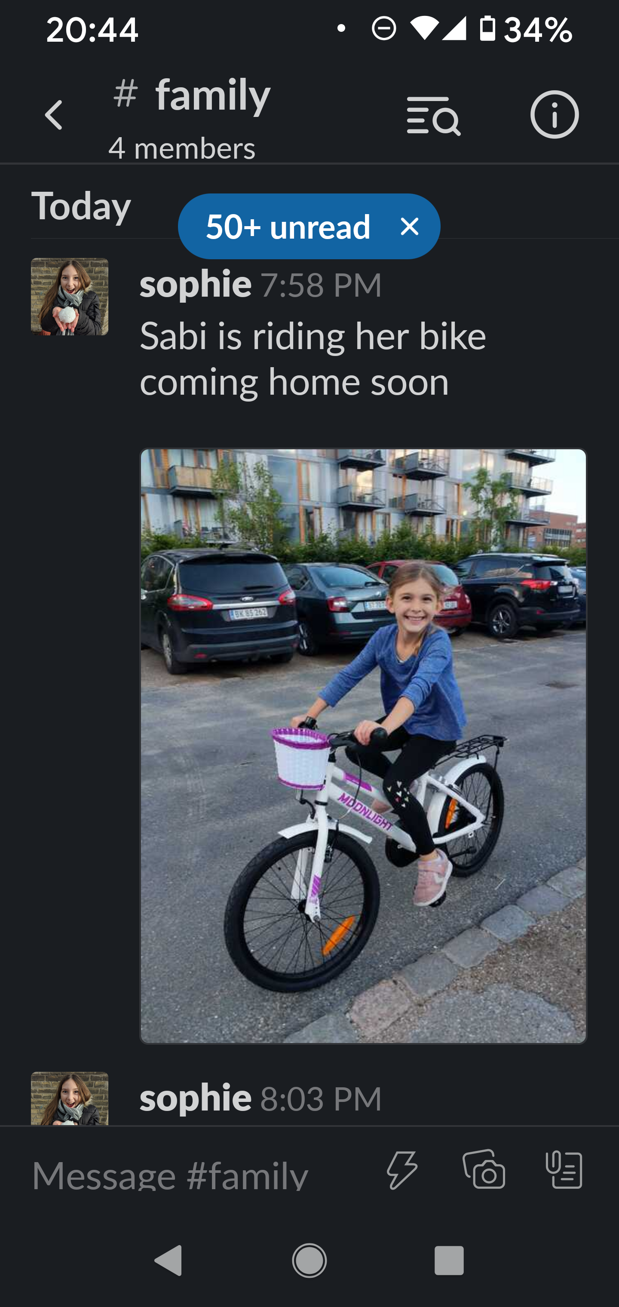619x1307 pixels.
Task: Tap Android back navigation button
Action: (169, 1260)
